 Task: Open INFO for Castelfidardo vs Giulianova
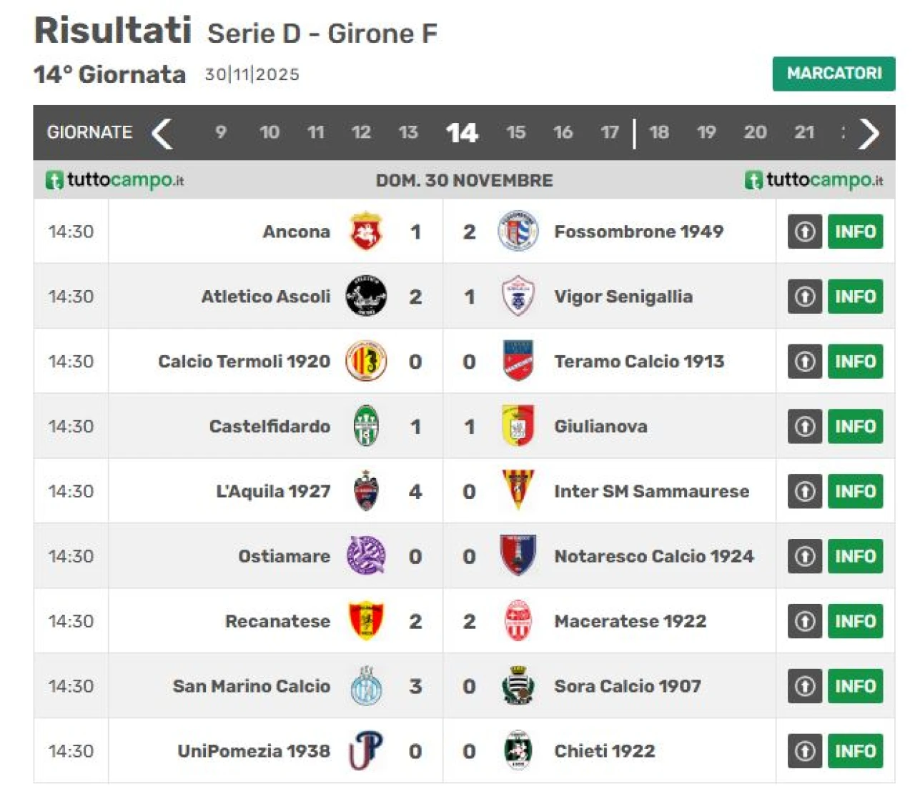(x=855, y=426)
